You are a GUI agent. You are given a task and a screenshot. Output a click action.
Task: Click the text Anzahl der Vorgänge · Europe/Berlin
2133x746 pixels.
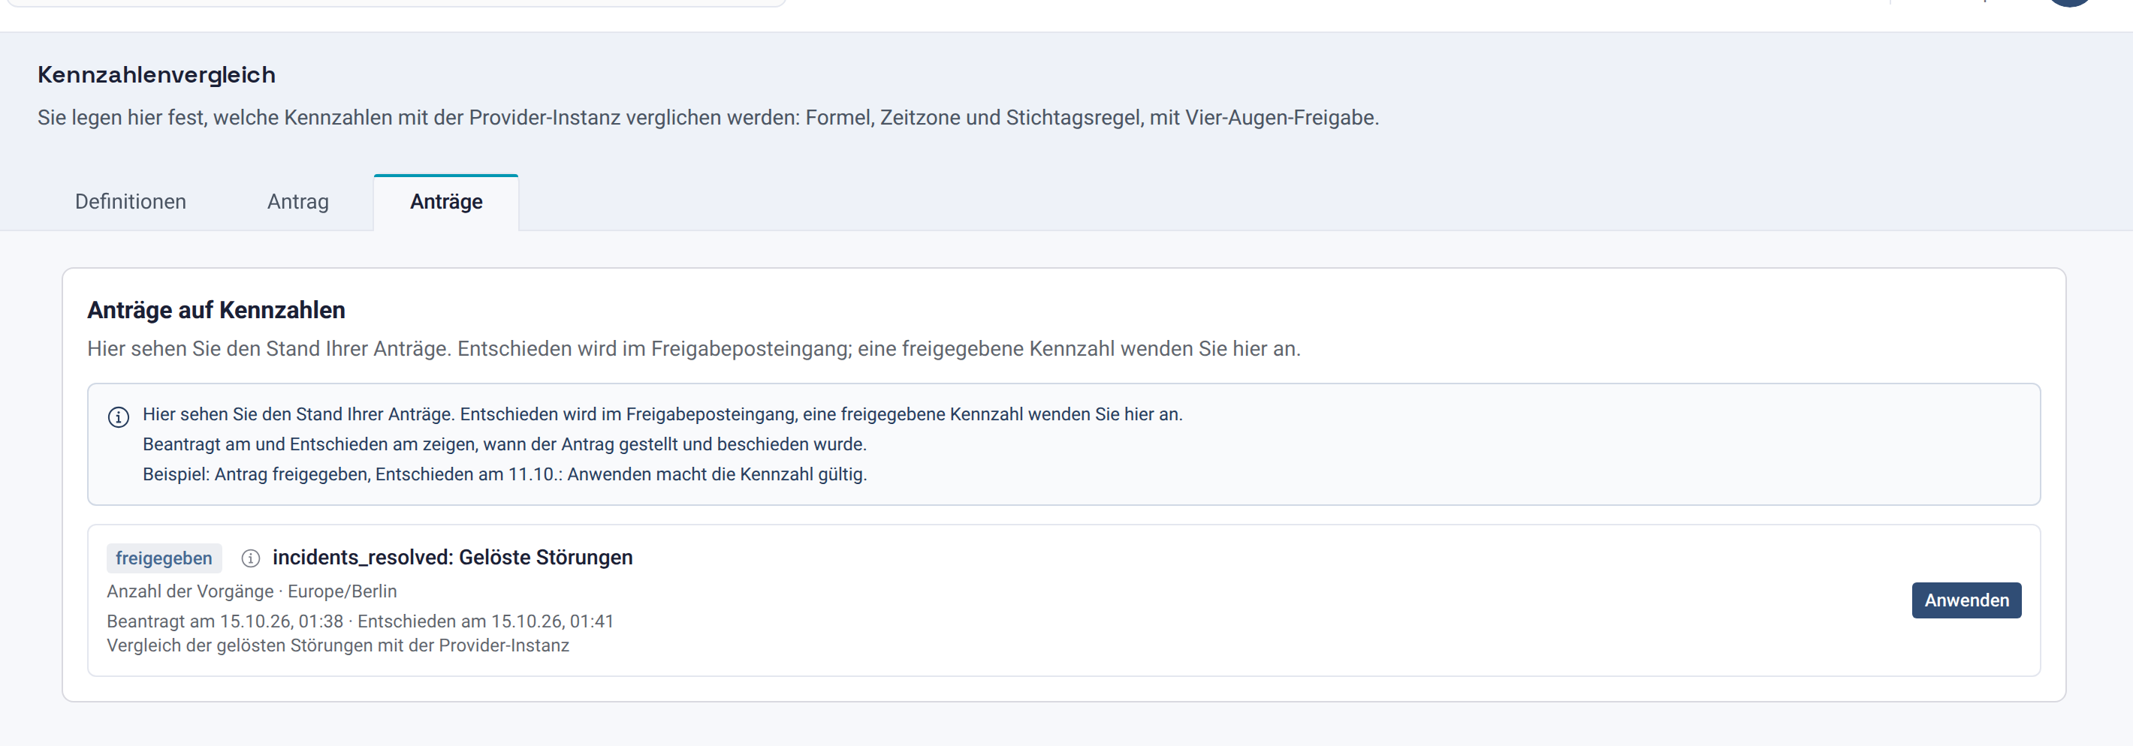pos(252,591)
